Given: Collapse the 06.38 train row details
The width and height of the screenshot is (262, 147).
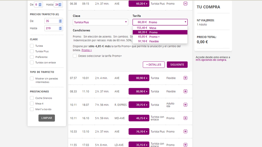Looking at the screenshot, I should (x=185, y=4).
